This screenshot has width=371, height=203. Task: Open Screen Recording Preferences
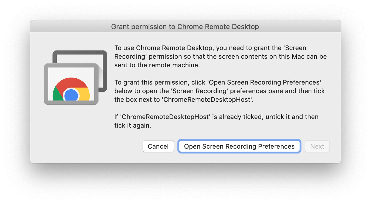(239, 146)
